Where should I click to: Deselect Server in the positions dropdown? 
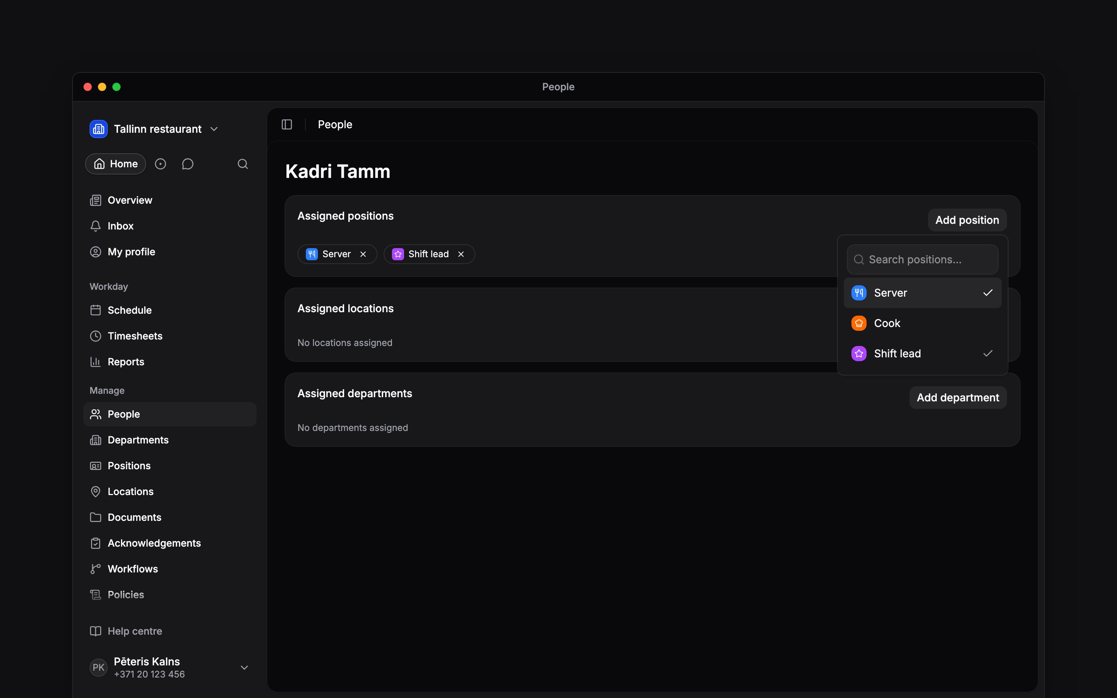coord(922,293)
